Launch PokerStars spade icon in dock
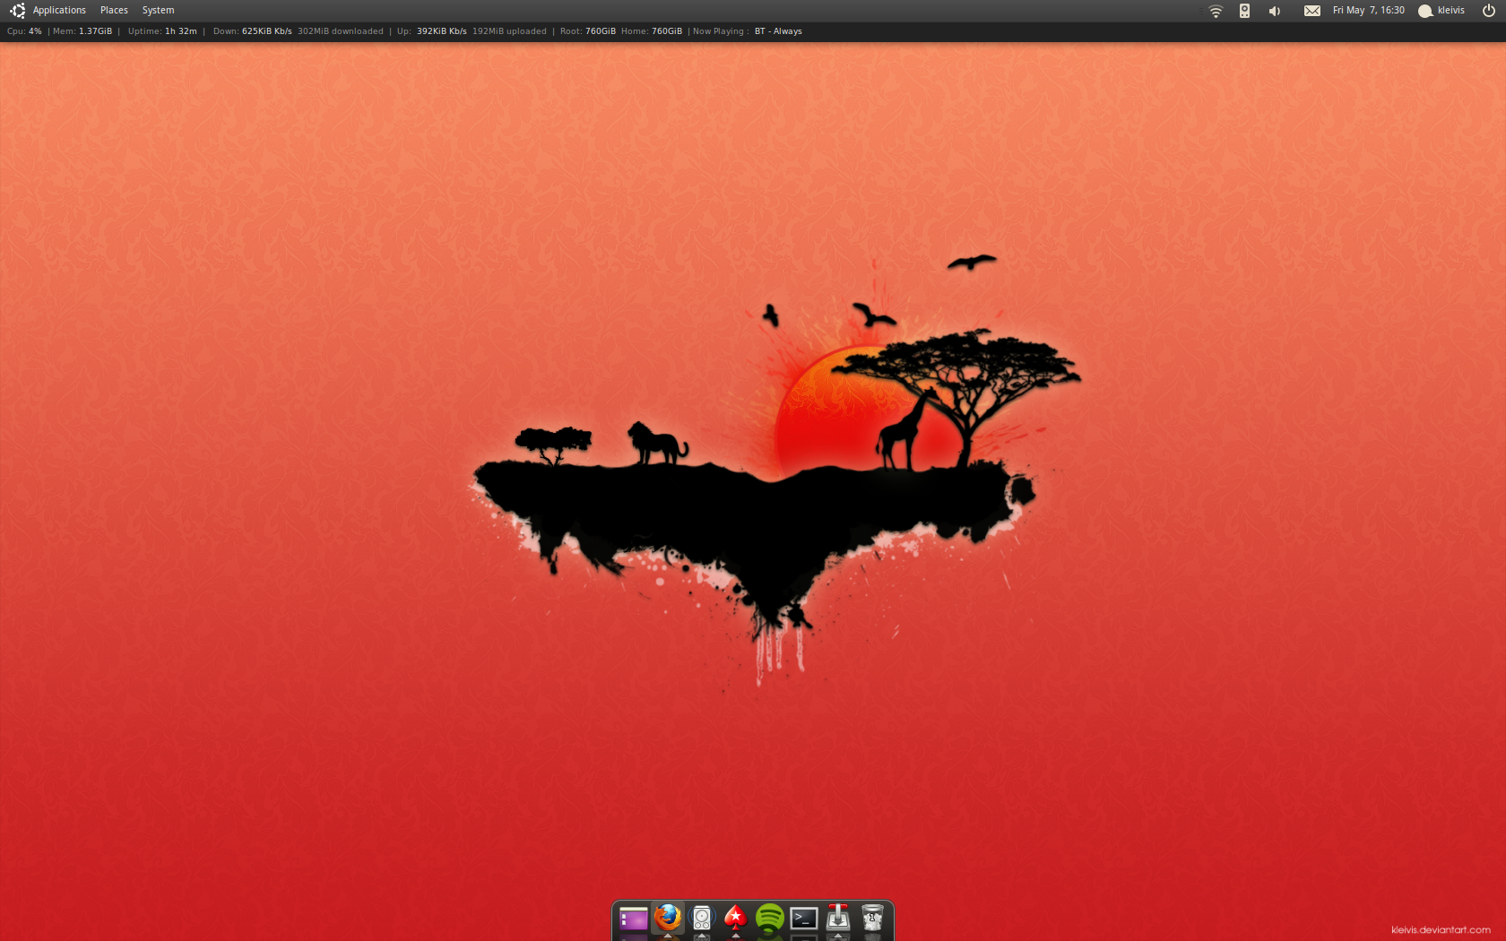Viewport: 1506px width, 941px height. pyautogui.click(x=736, y=918)
